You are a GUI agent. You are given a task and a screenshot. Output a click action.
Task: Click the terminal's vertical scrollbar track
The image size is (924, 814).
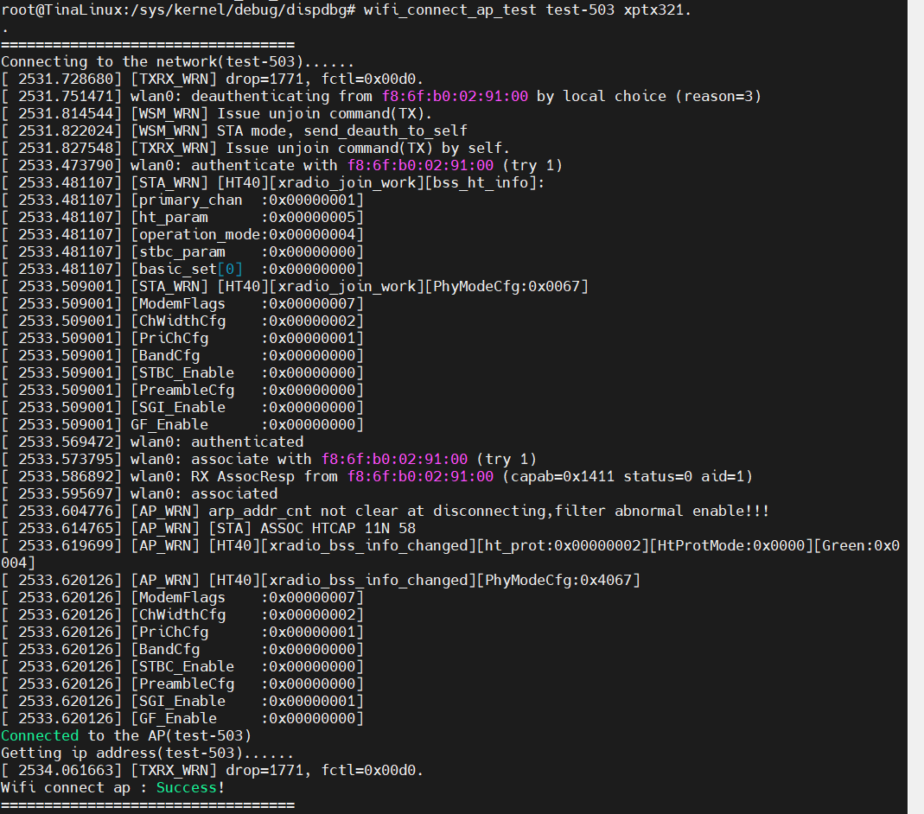(x=915, y=407)
